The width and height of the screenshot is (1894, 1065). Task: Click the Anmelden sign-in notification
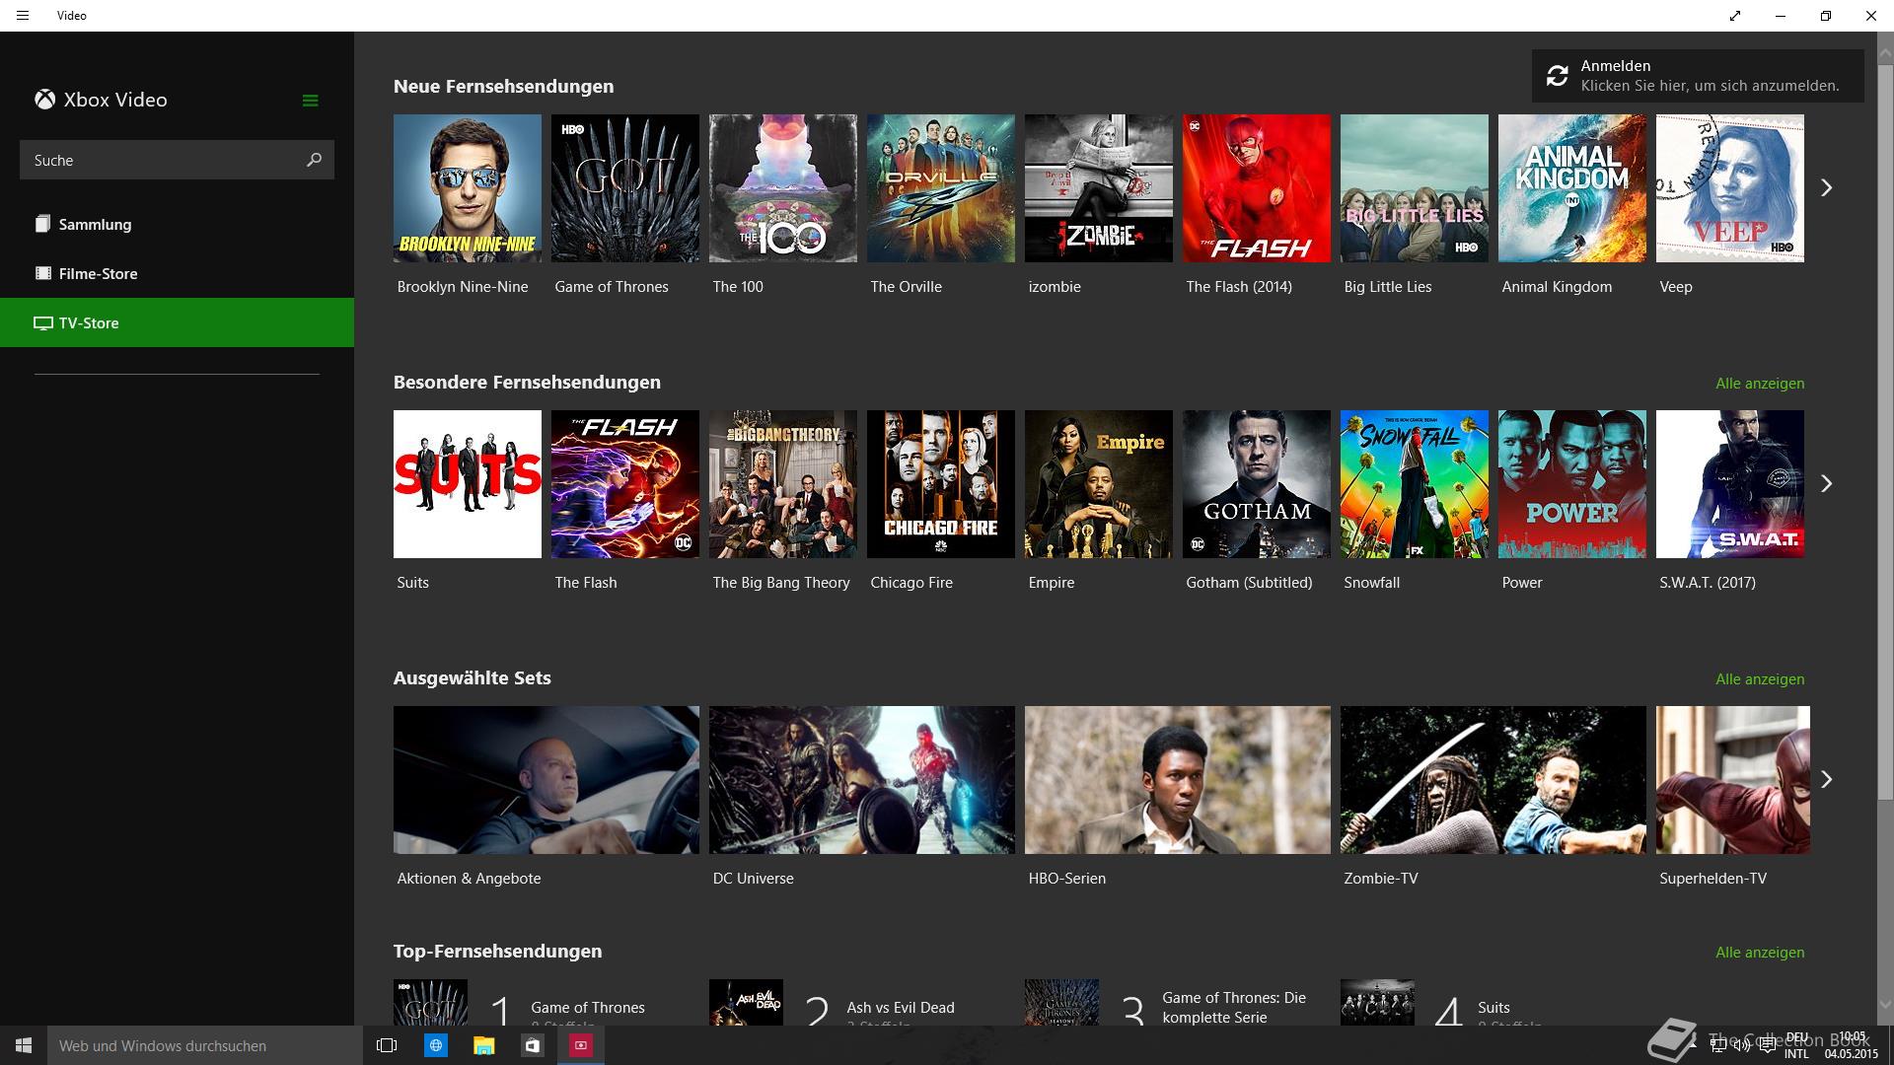pos(1698,76)
